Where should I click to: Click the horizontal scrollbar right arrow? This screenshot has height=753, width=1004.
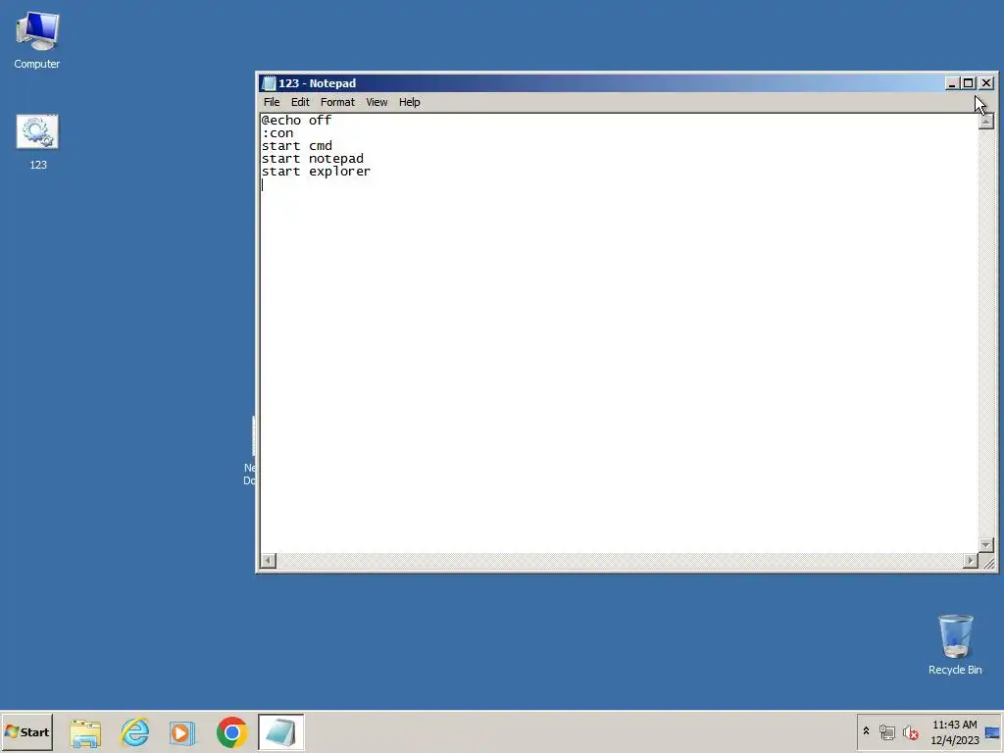click(x=971, y=560)
